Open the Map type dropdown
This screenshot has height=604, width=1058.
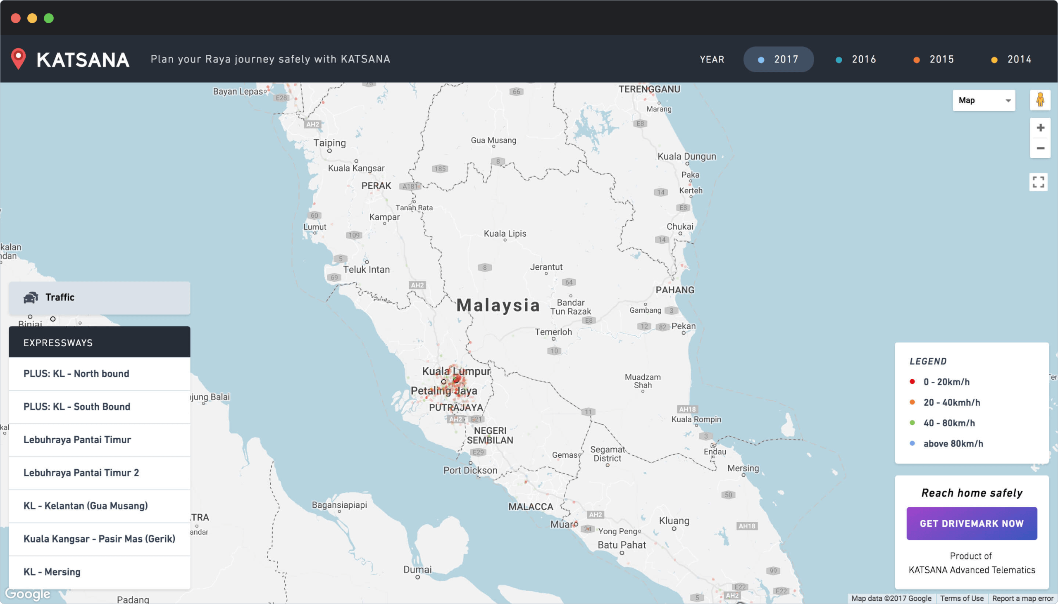tap(984, 100)
